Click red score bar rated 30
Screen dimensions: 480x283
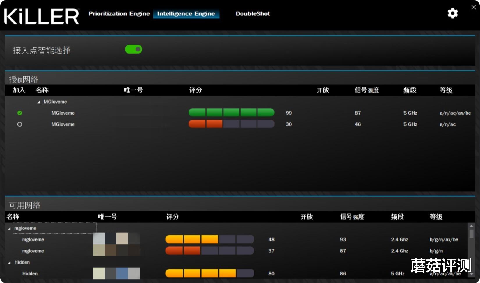tap(232, 124)
